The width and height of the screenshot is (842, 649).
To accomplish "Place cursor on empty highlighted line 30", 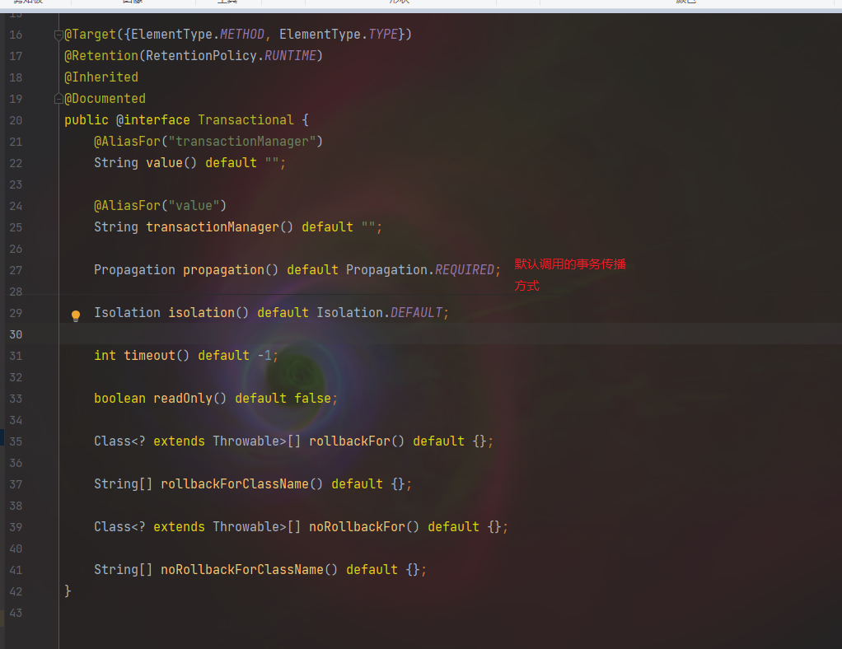I will (450, 334).
